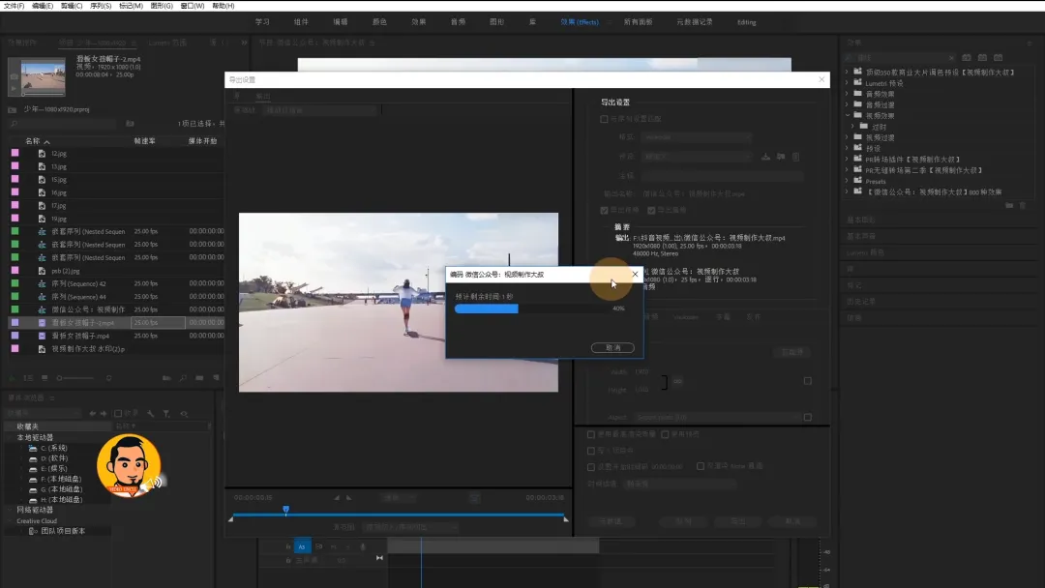
Task: Toggle the 与序列设置匹配 checkbox
Action: click(605, 119)
